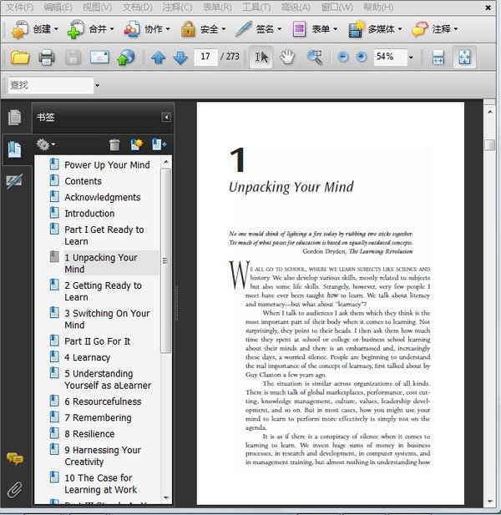Open the Combine (合并) toolbar button
The image size is (501, 515).
(x=90, y=29)
